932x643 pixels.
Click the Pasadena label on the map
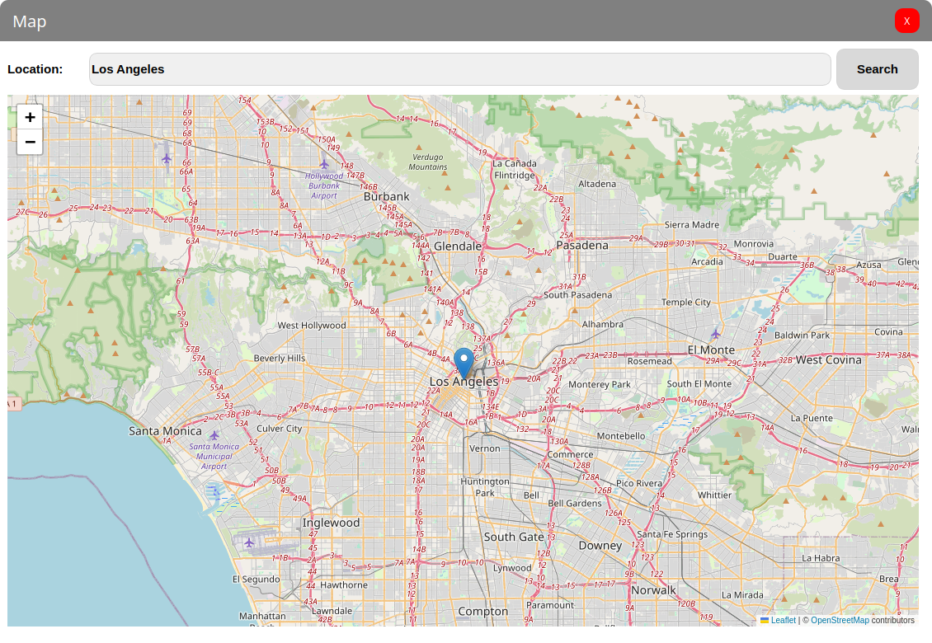pyautogui.click(x=583, y=245)
